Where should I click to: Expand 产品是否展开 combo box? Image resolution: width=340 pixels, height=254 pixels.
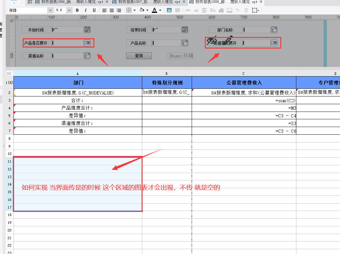coord(87,43)
